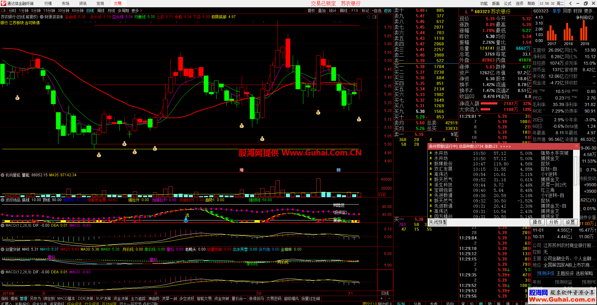Click 高伟达 09:54 alert row
Screen dimensions: 597x305
(501, 174)
